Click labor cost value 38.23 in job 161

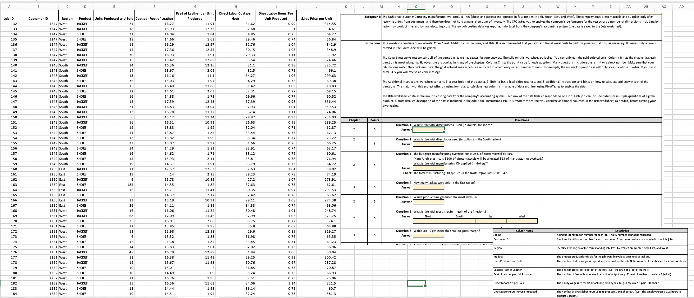pos(236,174)
